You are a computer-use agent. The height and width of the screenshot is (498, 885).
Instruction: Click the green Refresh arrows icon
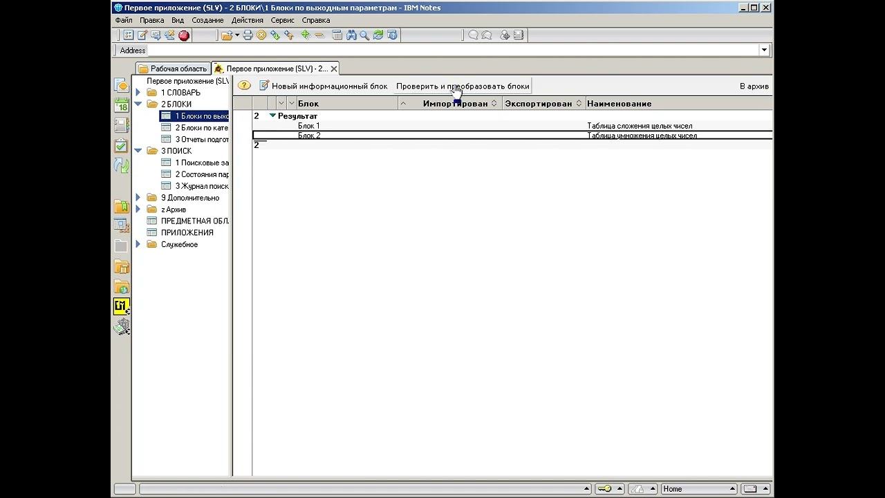click(378, 35)
